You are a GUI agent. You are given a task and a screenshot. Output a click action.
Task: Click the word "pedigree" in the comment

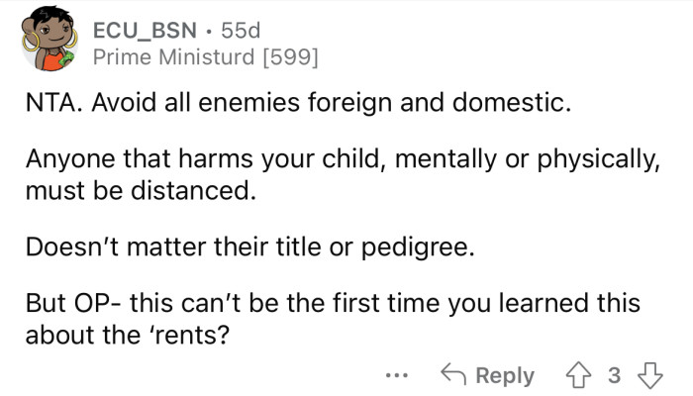coord(427,247)
